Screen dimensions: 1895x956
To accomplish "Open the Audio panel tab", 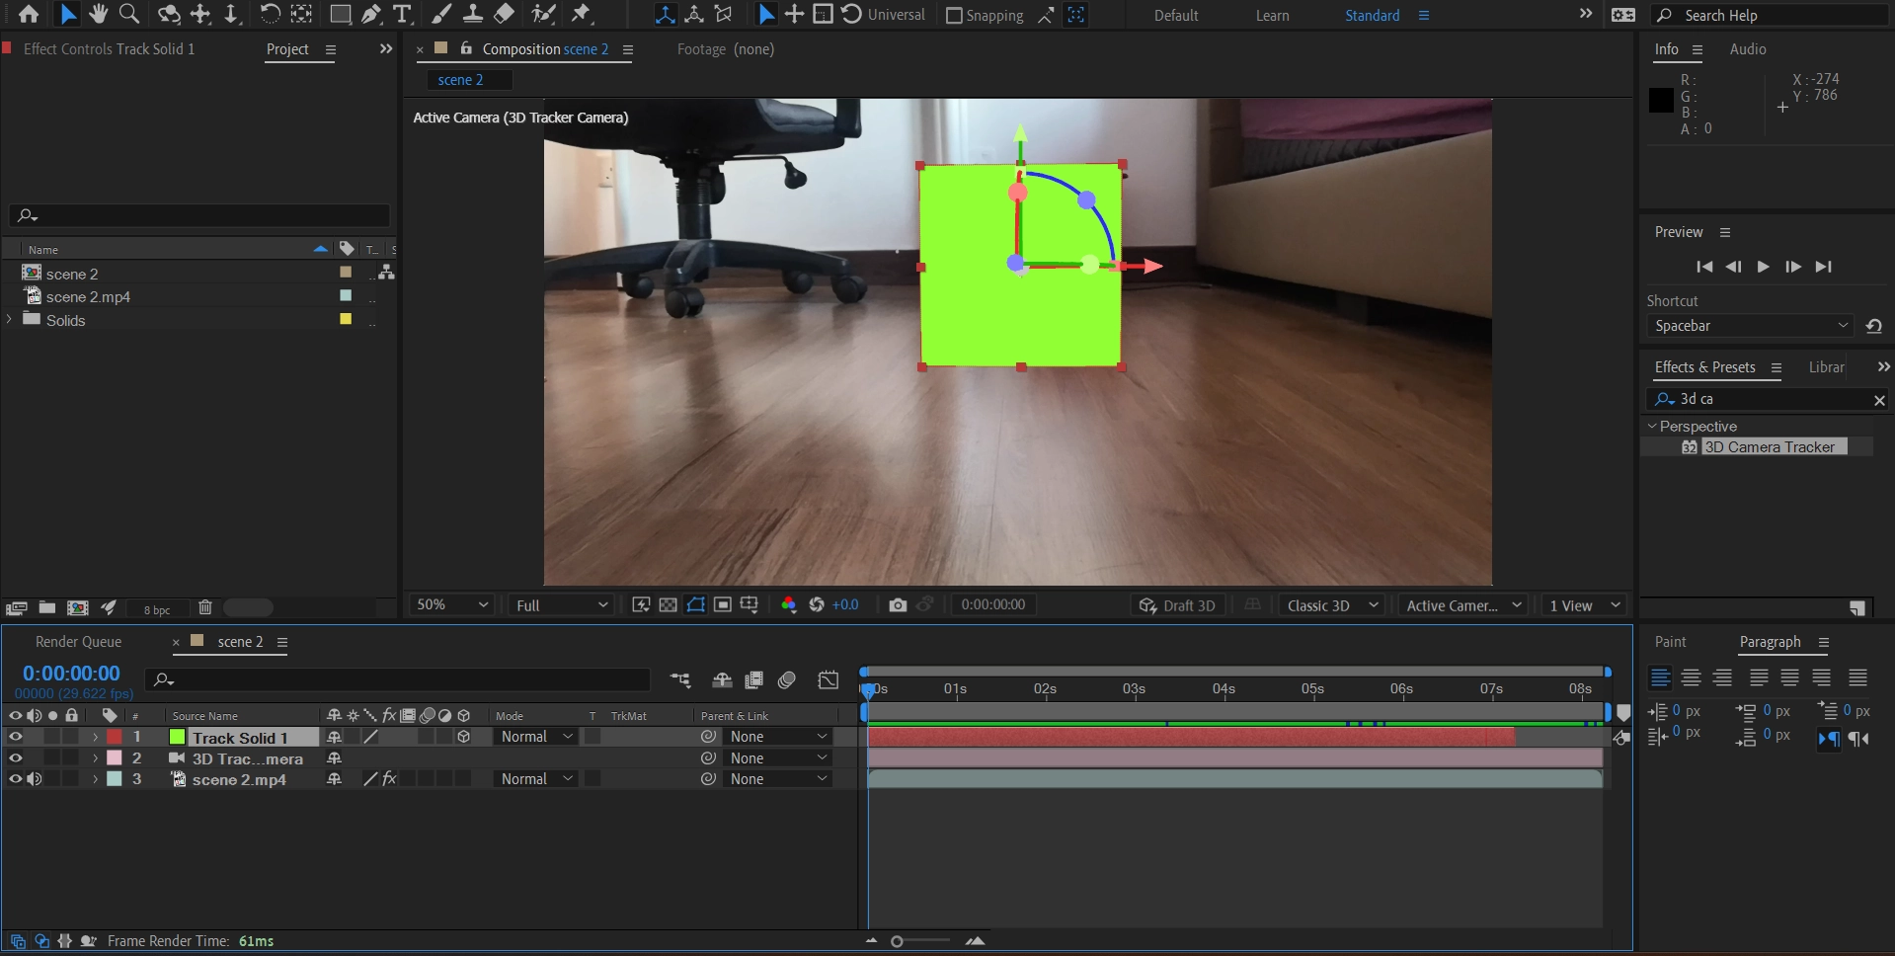I will pyautogui.click(x=1747, y=49).
